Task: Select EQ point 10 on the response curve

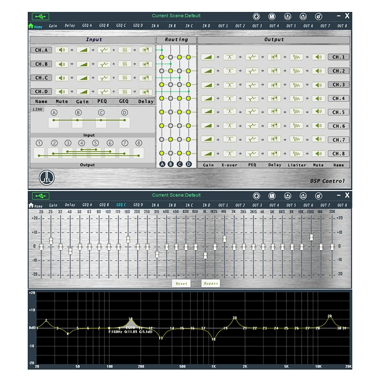Action: [131, 319]
